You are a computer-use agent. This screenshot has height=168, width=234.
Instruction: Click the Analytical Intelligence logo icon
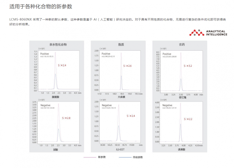point(195,32)
